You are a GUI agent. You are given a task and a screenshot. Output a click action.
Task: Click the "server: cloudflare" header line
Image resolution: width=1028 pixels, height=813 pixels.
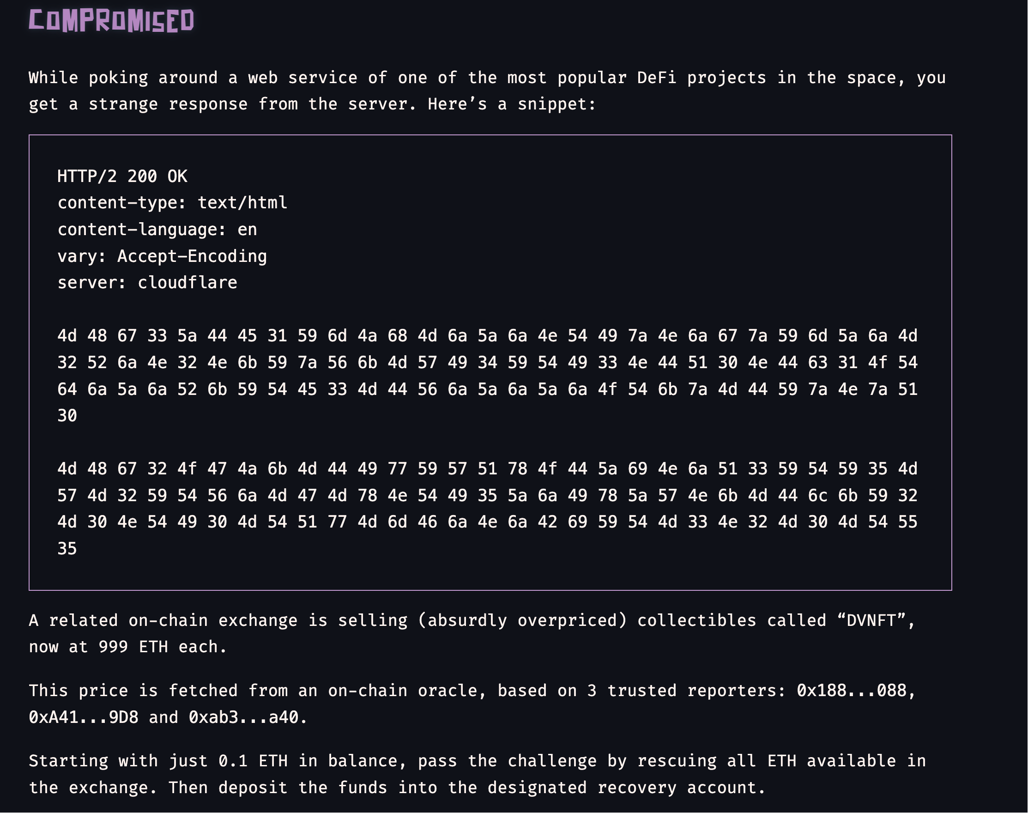(147, 283)
